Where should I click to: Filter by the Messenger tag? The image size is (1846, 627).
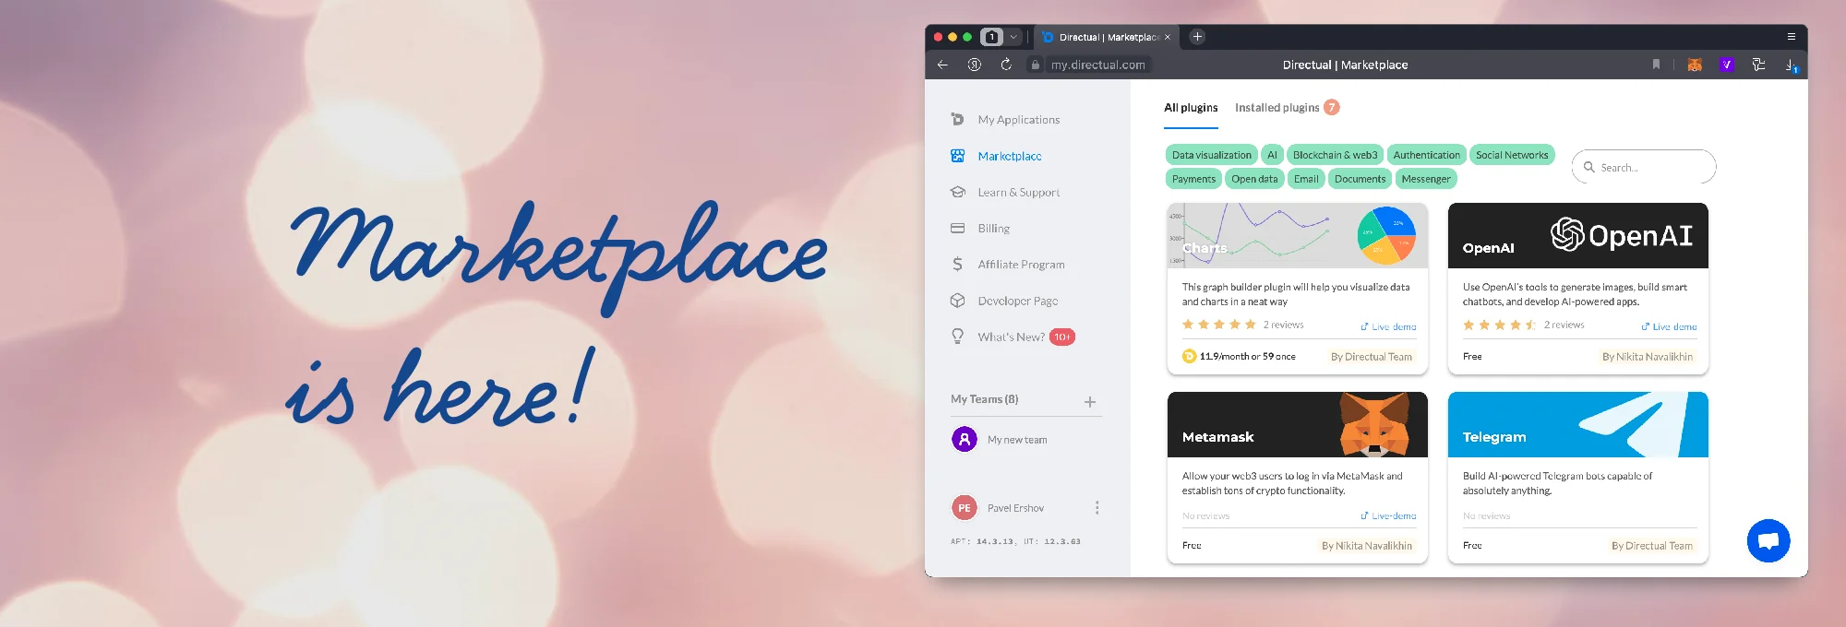pyautogui.click(x=1426, y=179)
